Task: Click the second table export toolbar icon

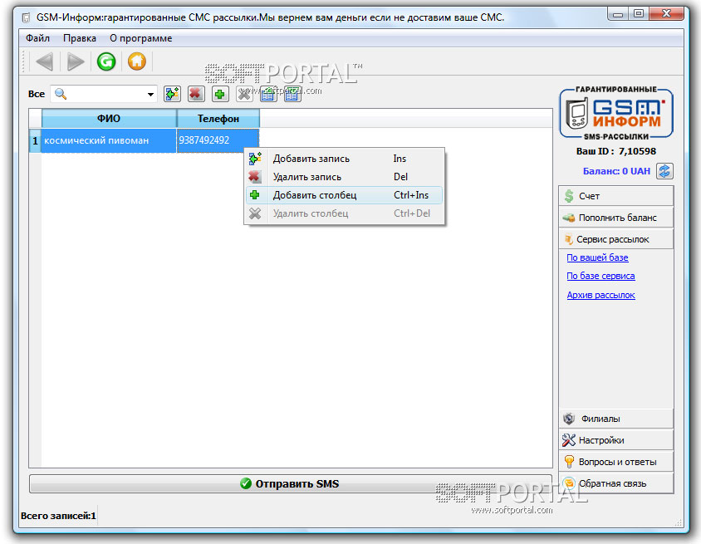Action: point(292,94)
